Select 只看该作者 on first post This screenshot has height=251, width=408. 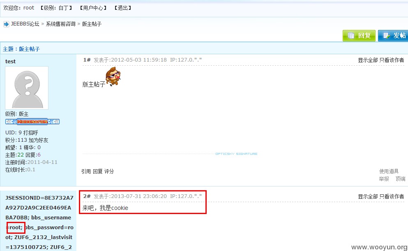click(392, 60)
